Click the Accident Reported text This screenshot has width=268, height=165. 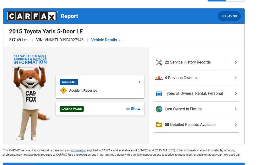(83, 91)
